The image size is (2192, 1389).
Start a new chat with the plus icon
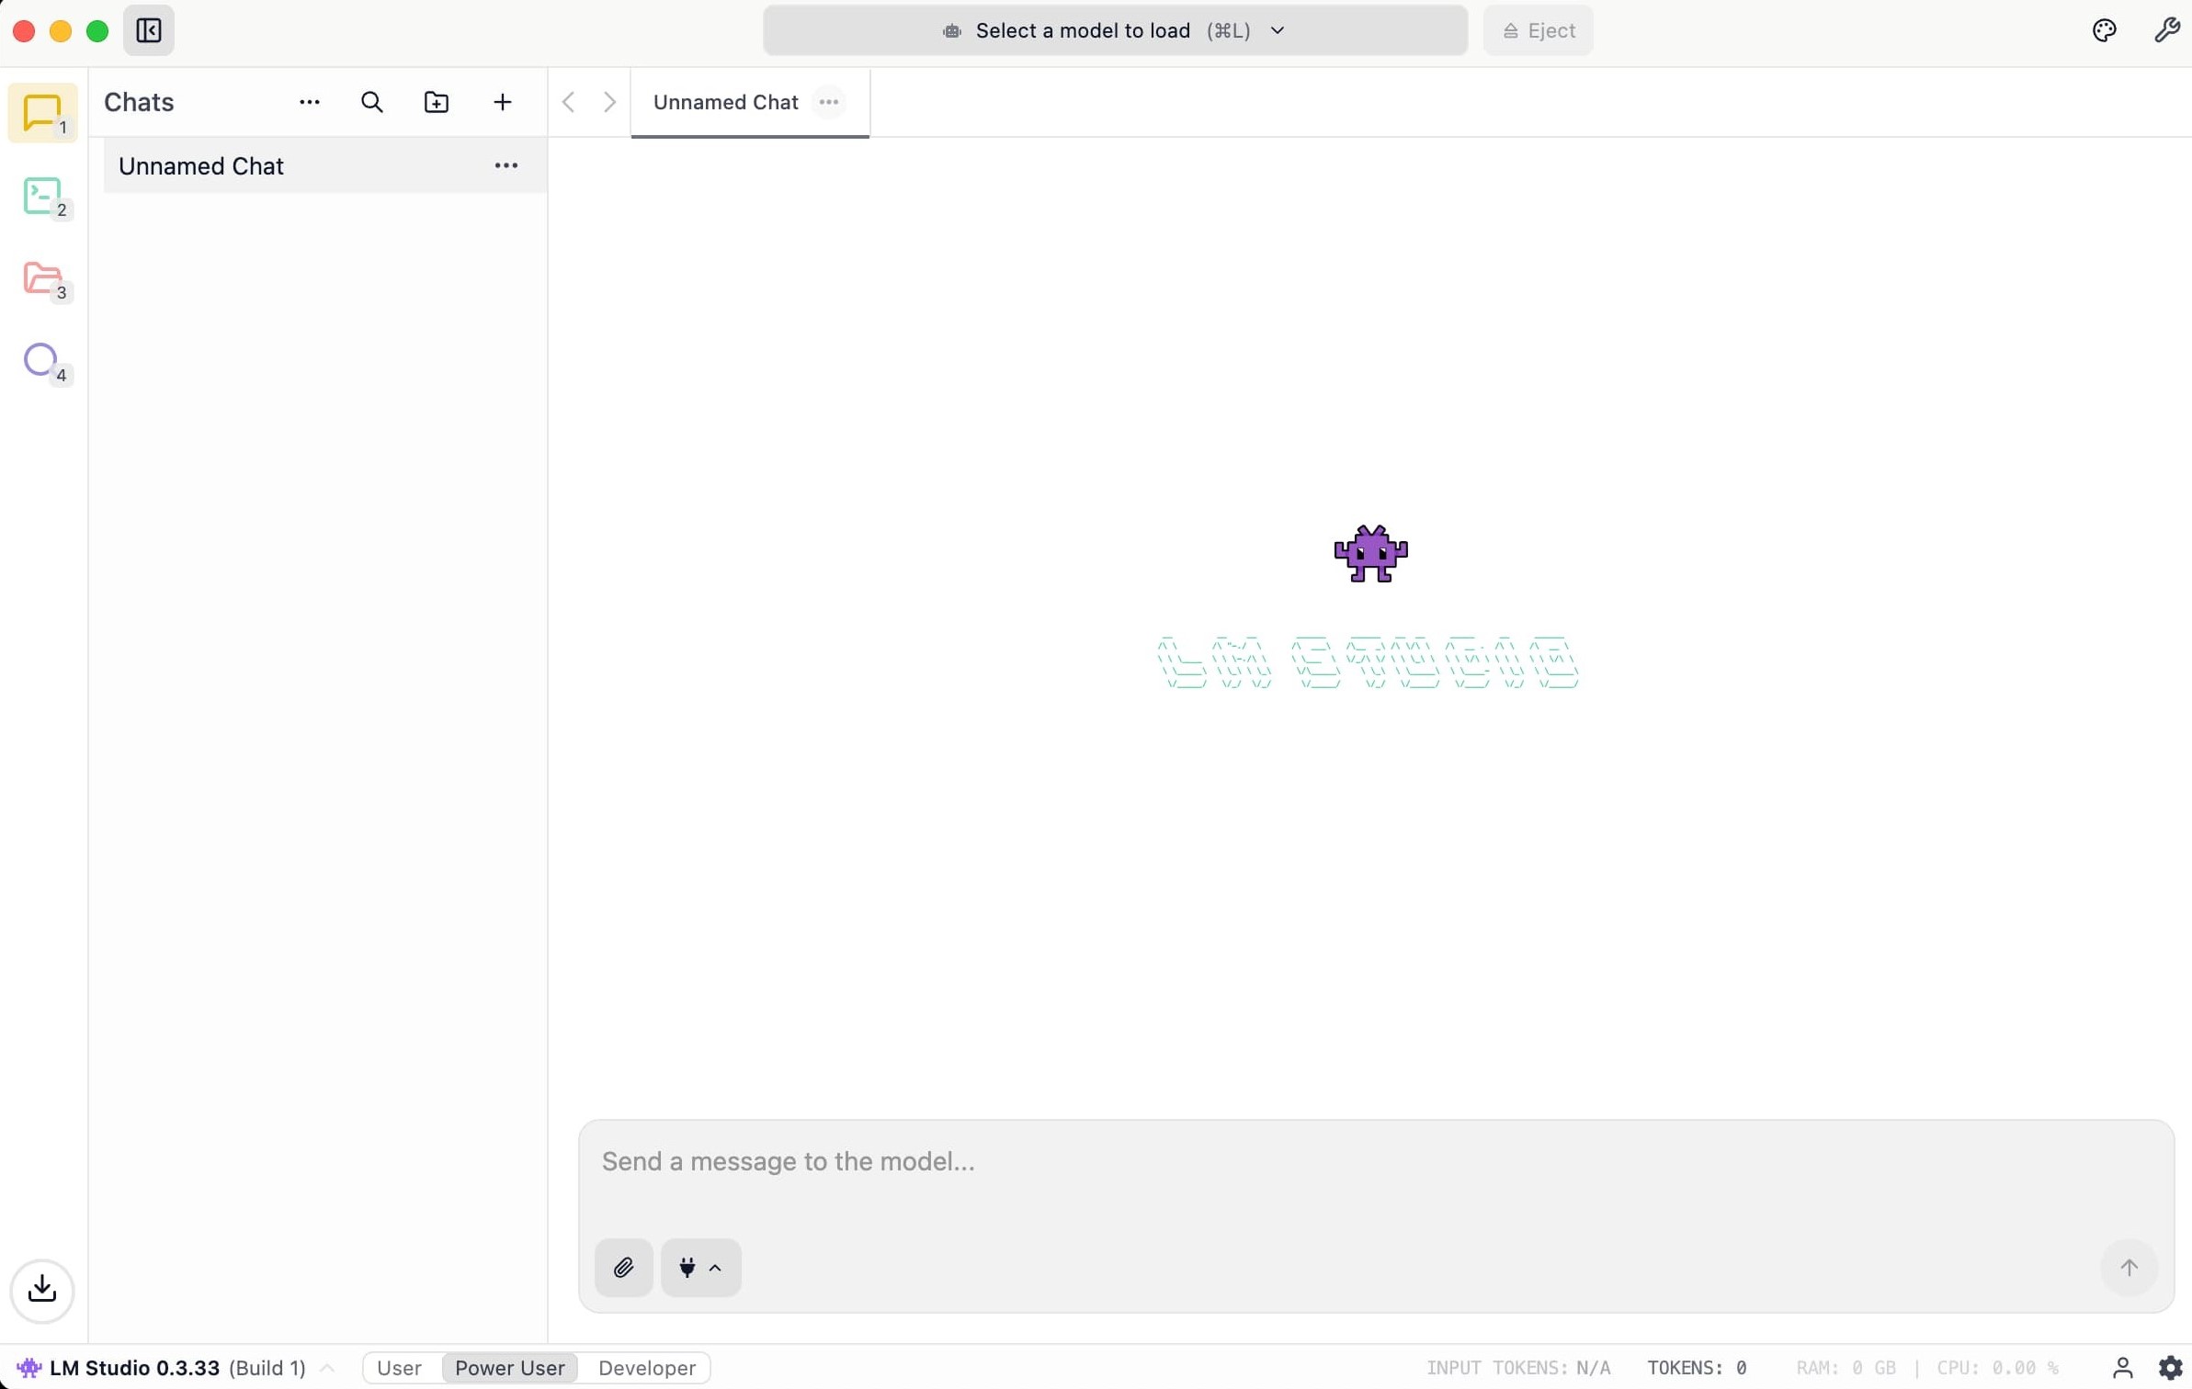point(502,102)
